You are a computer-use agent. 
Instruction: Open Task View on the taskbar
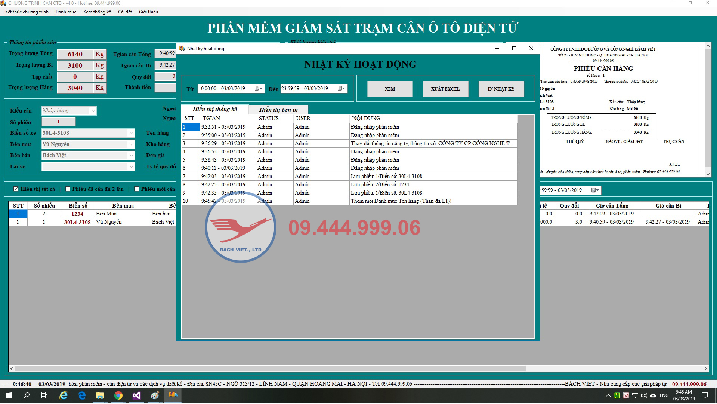[x=44, y=395]
